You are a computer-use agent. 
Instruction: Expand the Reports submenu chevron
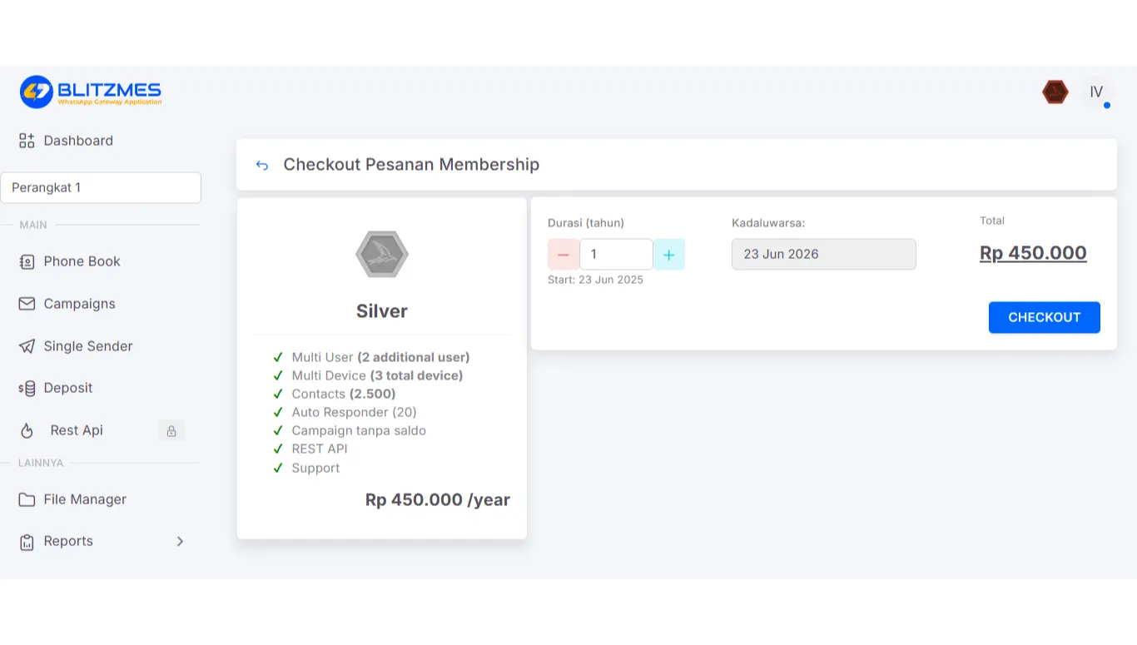point(180,541)
